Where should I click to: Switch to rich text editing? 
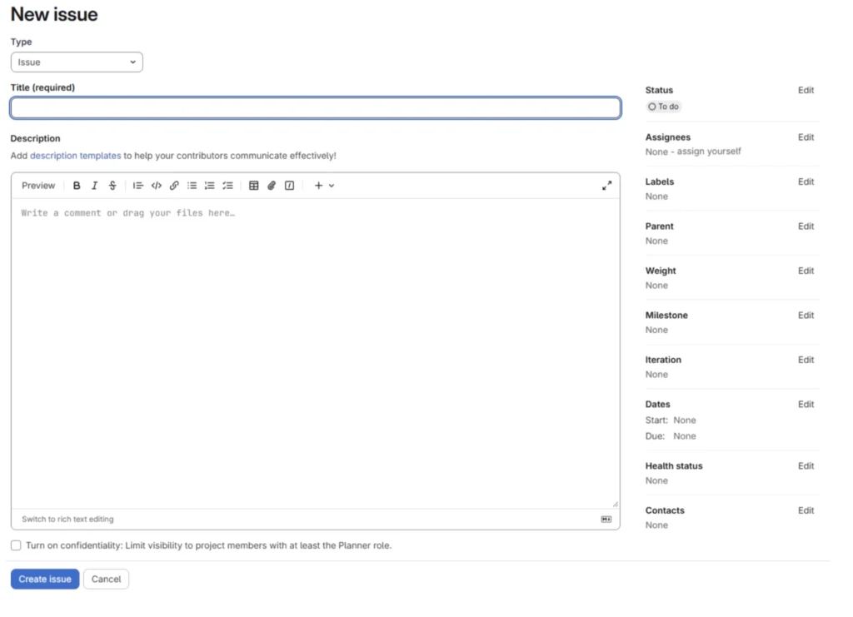tap(67, 520)
